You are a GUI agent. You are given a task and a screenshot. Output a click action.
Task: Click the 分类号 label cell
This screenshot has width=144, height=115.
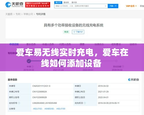pos(20,109)
